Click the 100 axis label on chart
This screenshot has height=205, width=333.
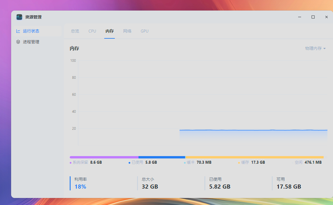(x=73, y=61)
